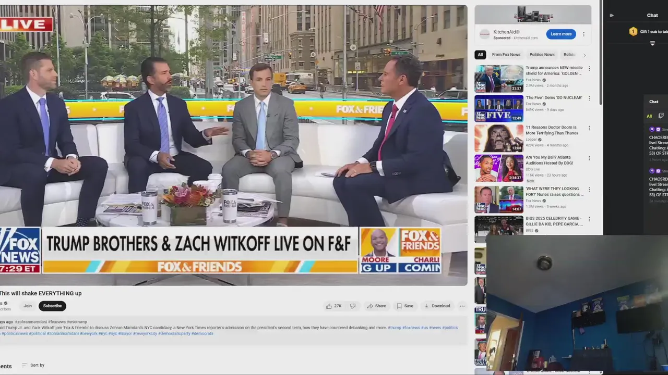
Task: Select the All filter chip
Action: 481,55
